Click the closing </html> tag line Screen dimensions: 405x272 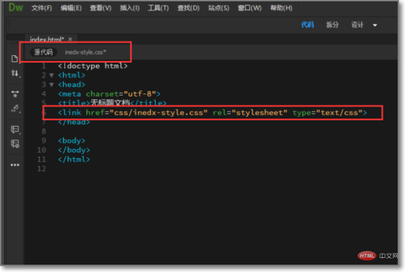click(74, 160)
